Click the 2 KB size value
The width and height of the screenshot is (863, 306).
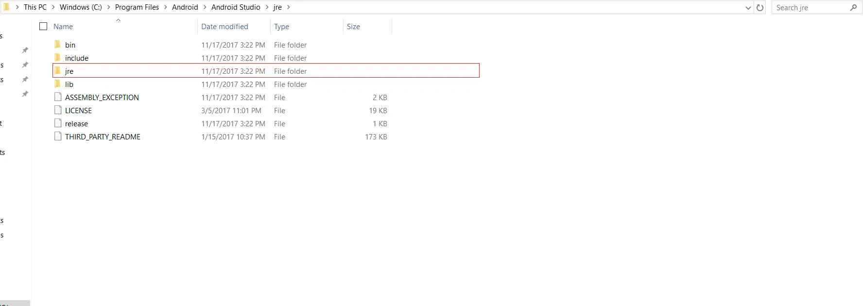tap(380, 98)
